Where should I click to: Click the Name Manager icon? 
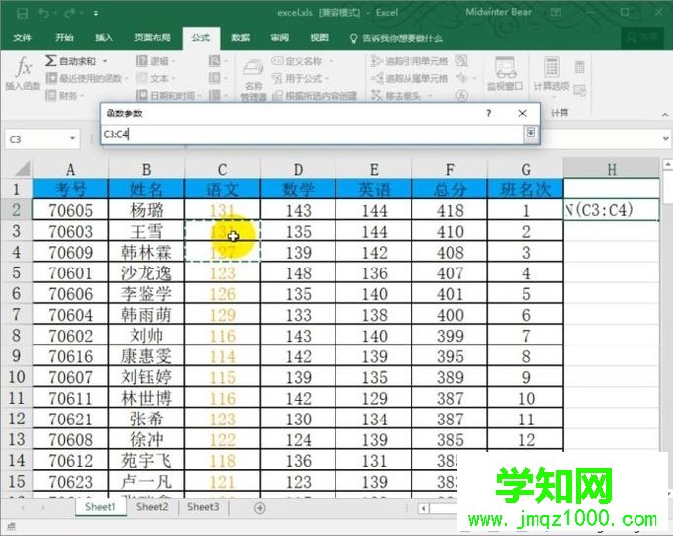(254, 69)
